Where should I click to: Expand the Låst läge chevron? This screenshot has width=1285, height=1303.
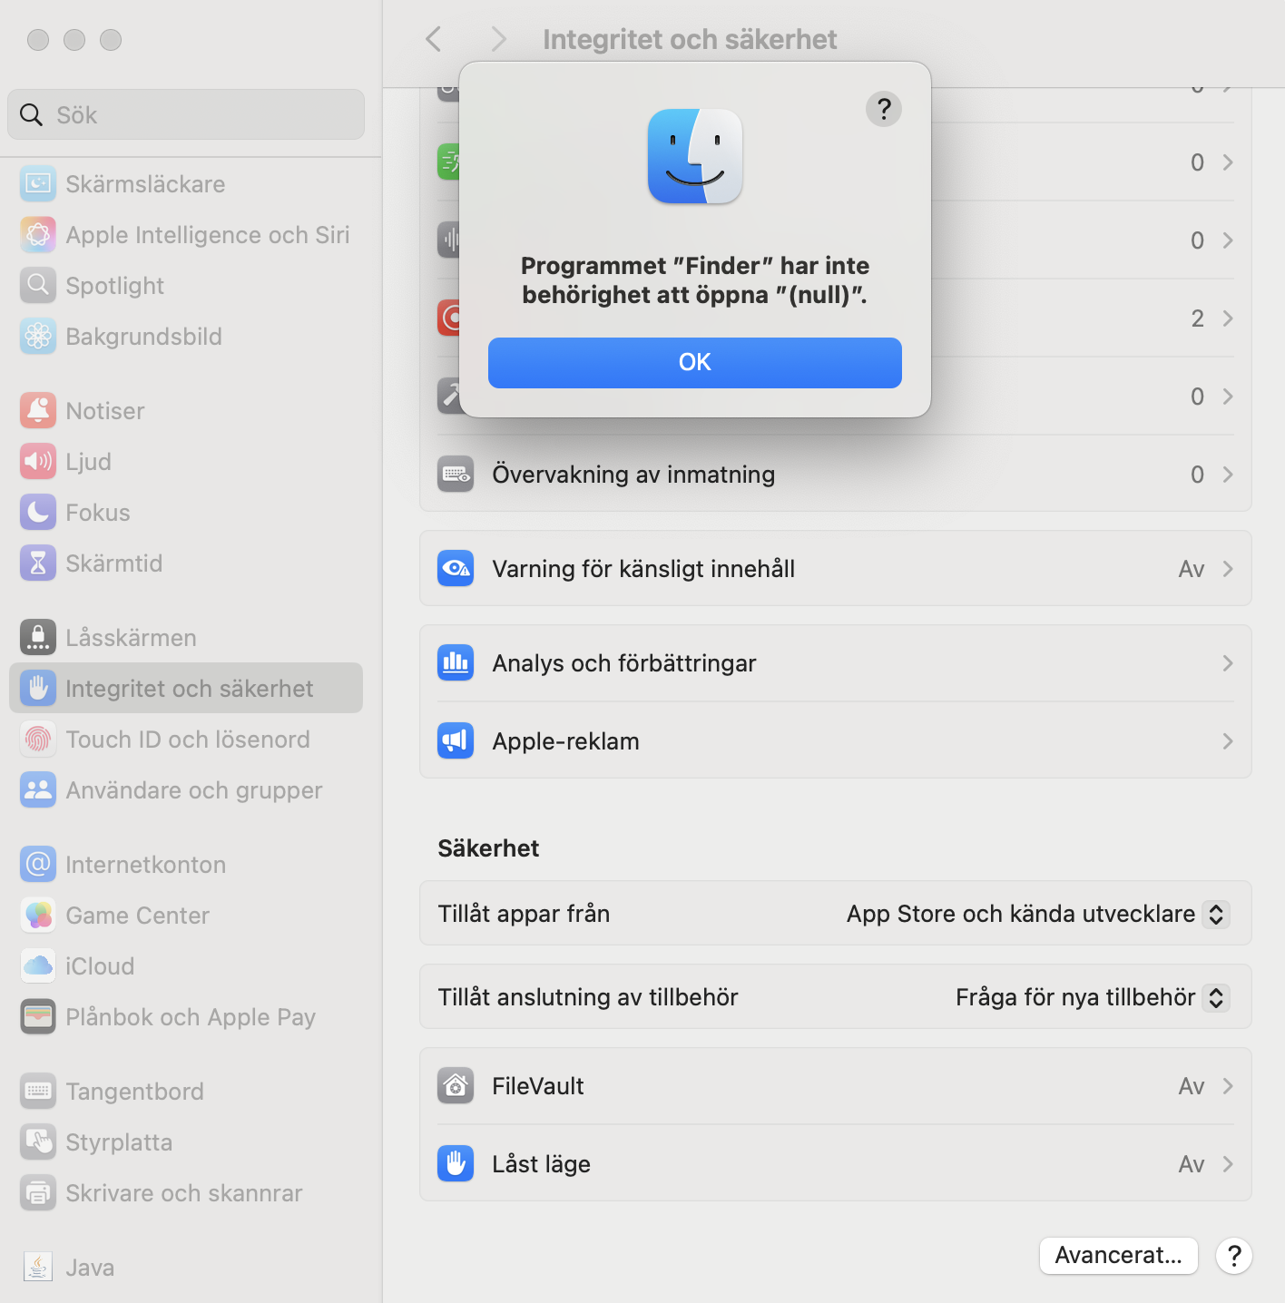1228,1164
